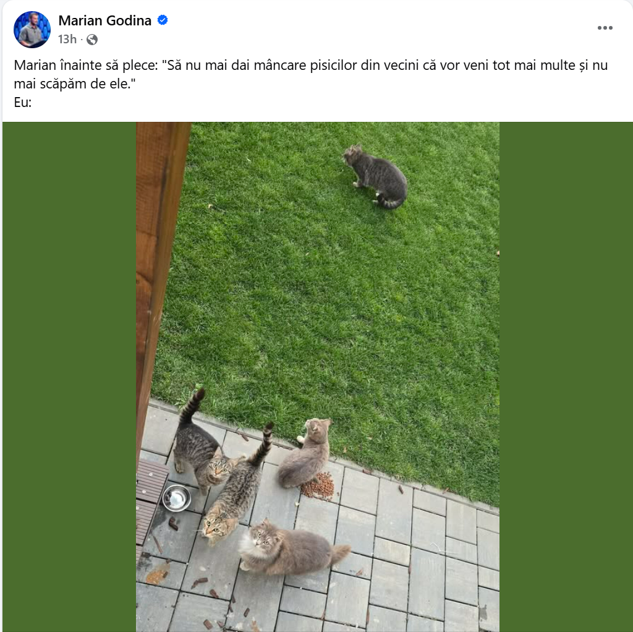The image size is (633, 632).
Task: Open the 13h timestamp link
Action: tap(67, 39)
